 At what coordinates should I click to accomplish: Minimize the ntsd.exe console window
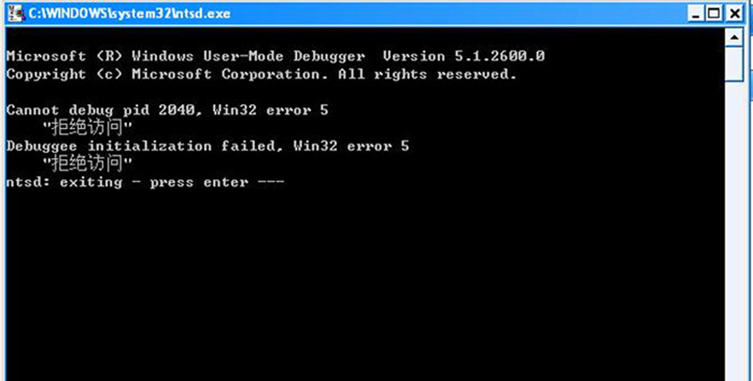695,13
